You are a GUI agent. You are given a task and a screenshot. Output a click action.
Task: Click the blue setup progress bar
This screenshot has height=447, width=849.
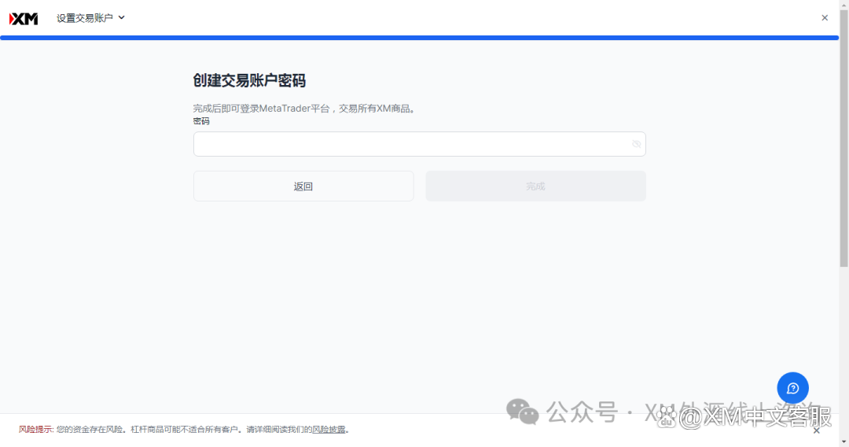tap(420, 38)
